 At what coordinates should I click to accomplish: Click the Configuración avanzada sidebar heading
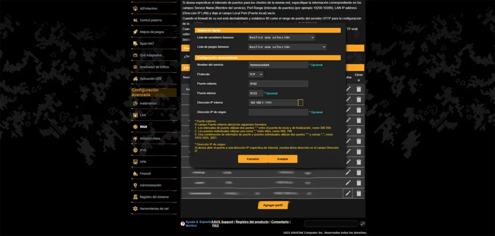click(x=154, y=92)
